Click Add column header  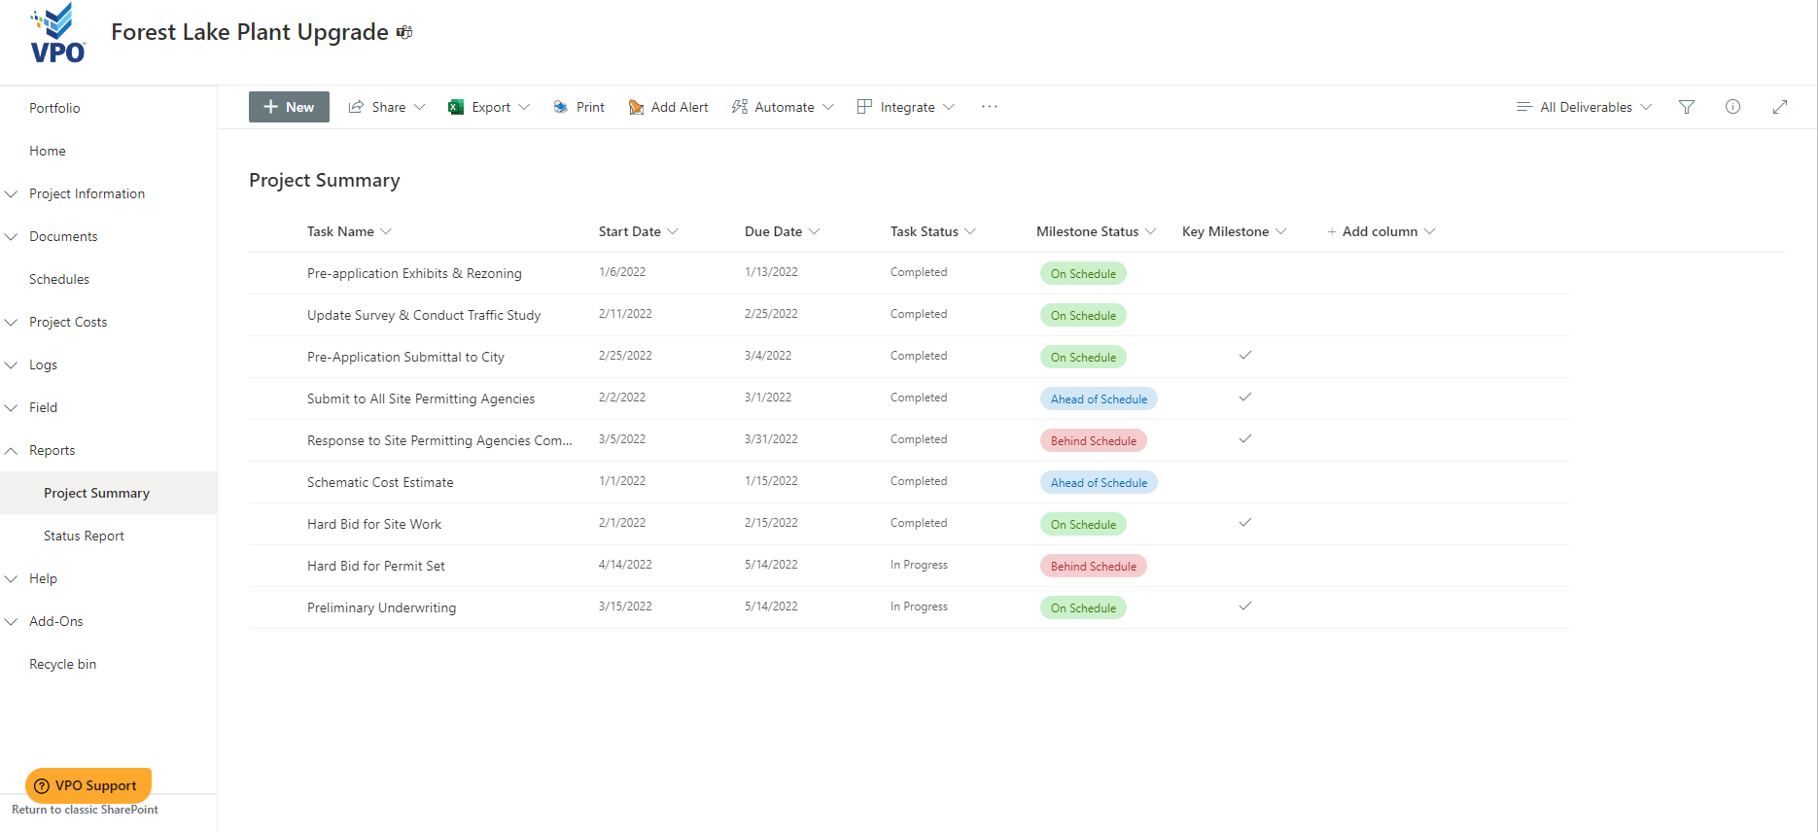point(1381,231)
